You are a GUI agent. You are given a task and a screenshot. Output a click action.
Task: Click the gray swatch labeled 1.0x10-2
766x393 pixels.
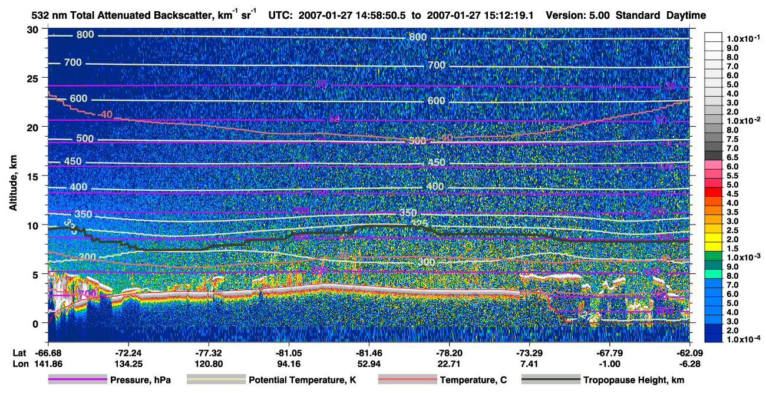pos(713,118)
